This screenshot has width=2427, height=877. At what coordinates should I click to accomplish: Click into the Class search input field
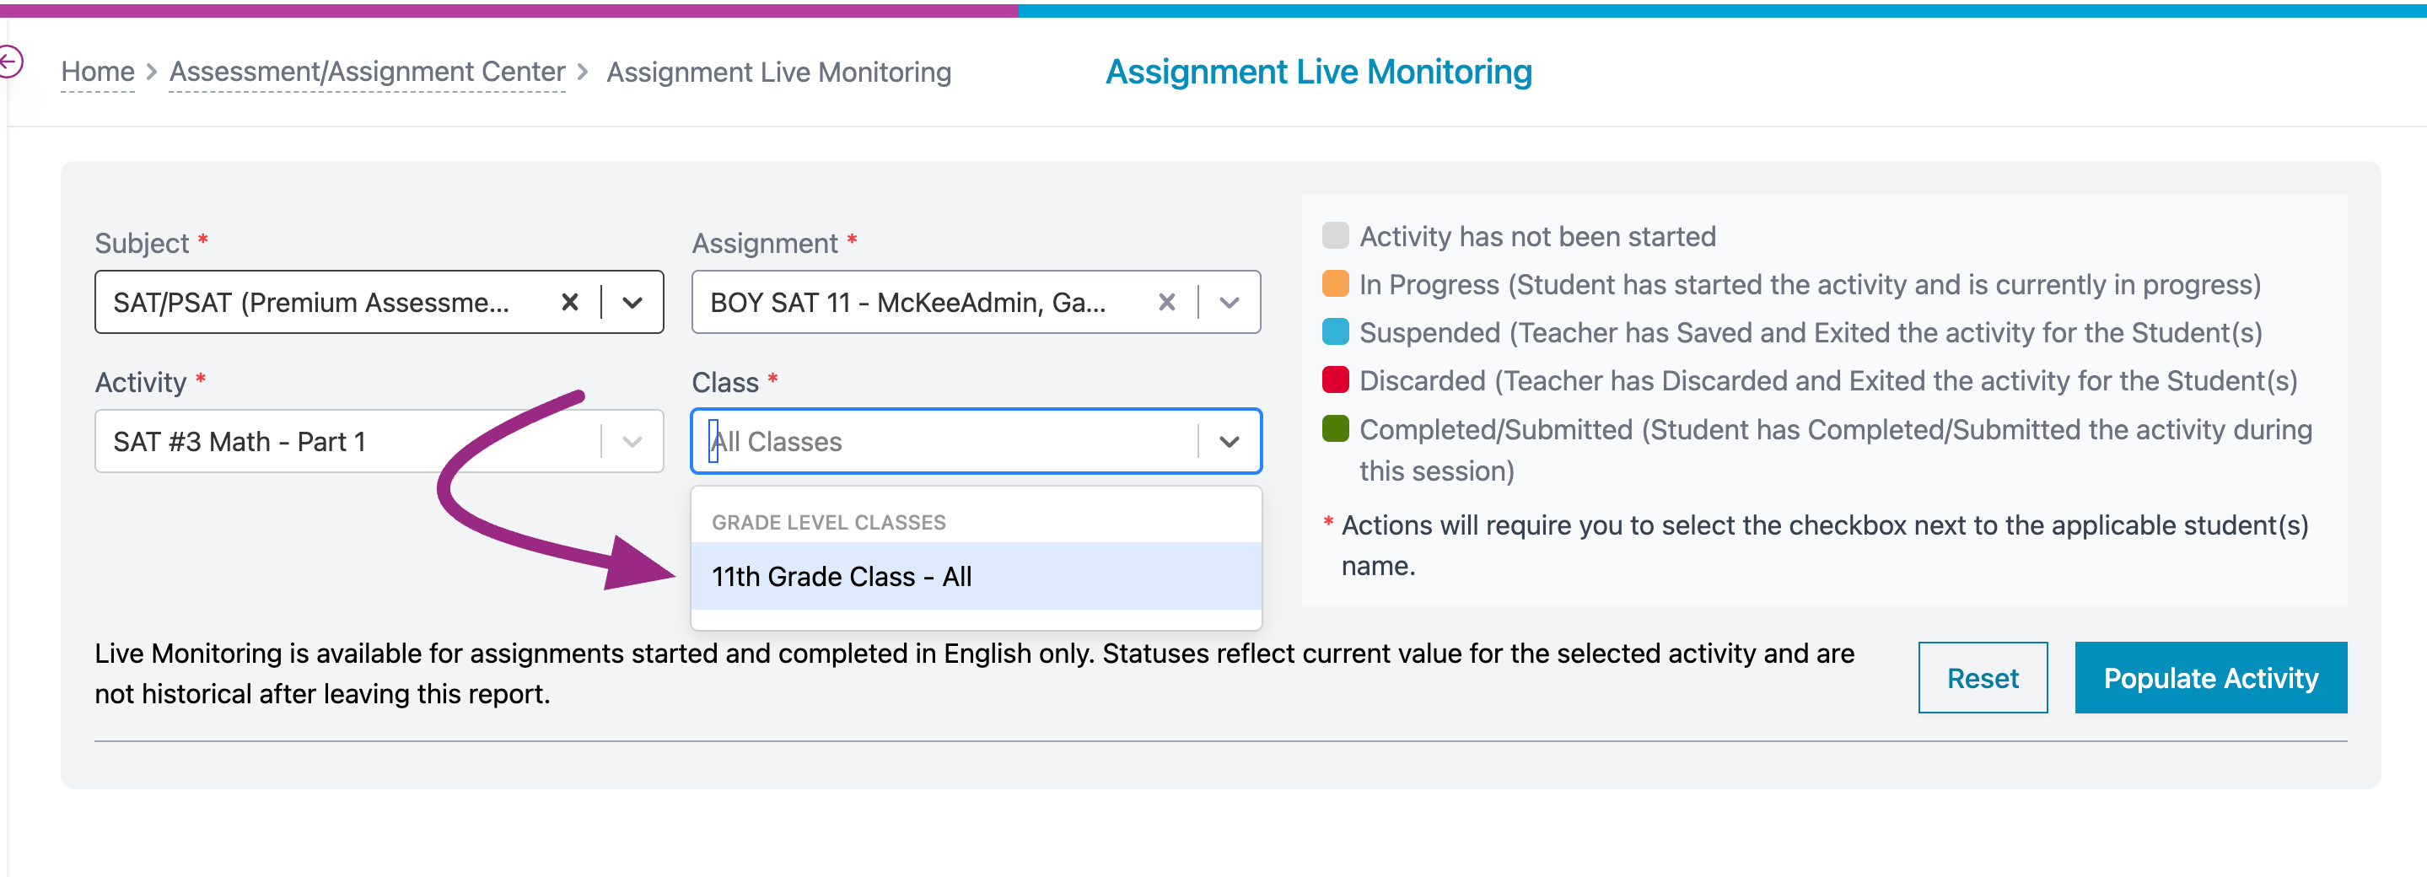(942, 442)
